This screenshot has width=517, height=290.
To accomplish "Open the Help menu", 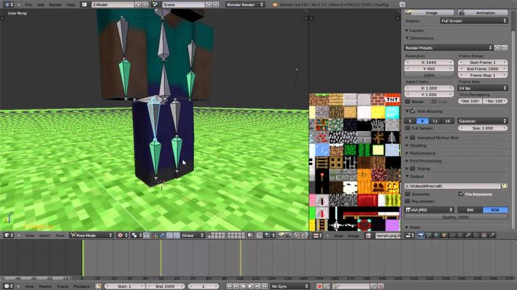I will 71,5.
